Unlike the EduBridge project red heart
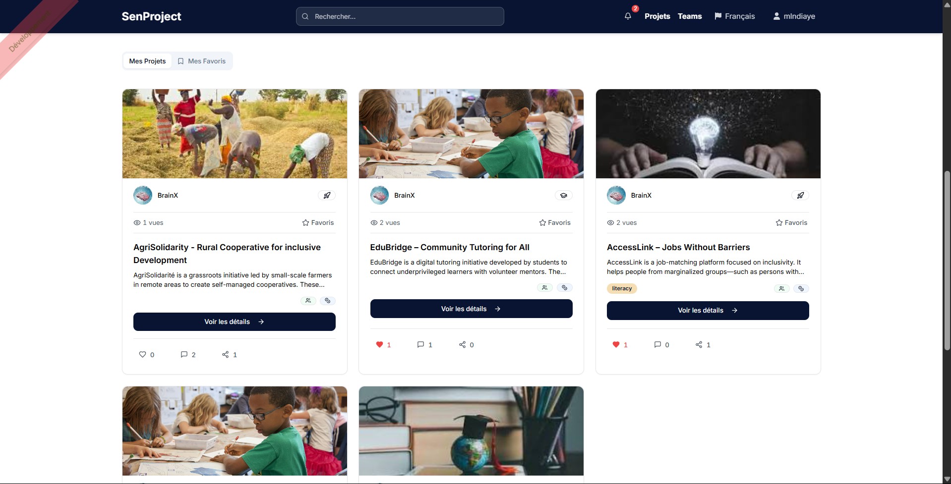Viewport: 951px width, 484px height. point(379,345)
